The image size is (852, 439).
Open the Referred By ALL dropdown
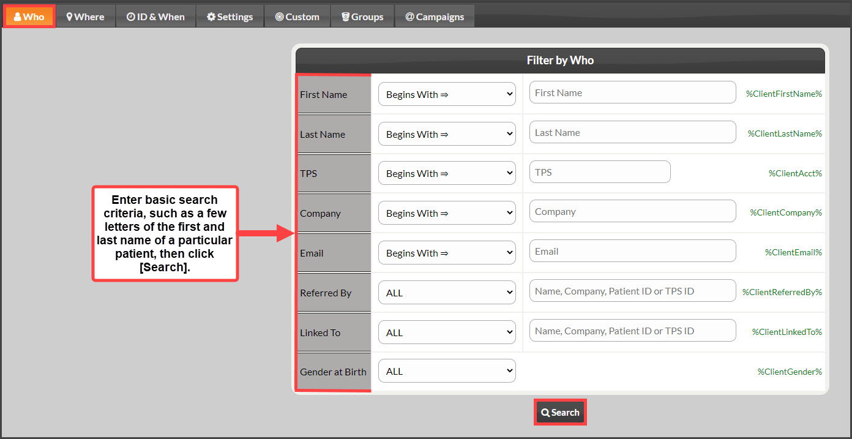click(447, 293)
